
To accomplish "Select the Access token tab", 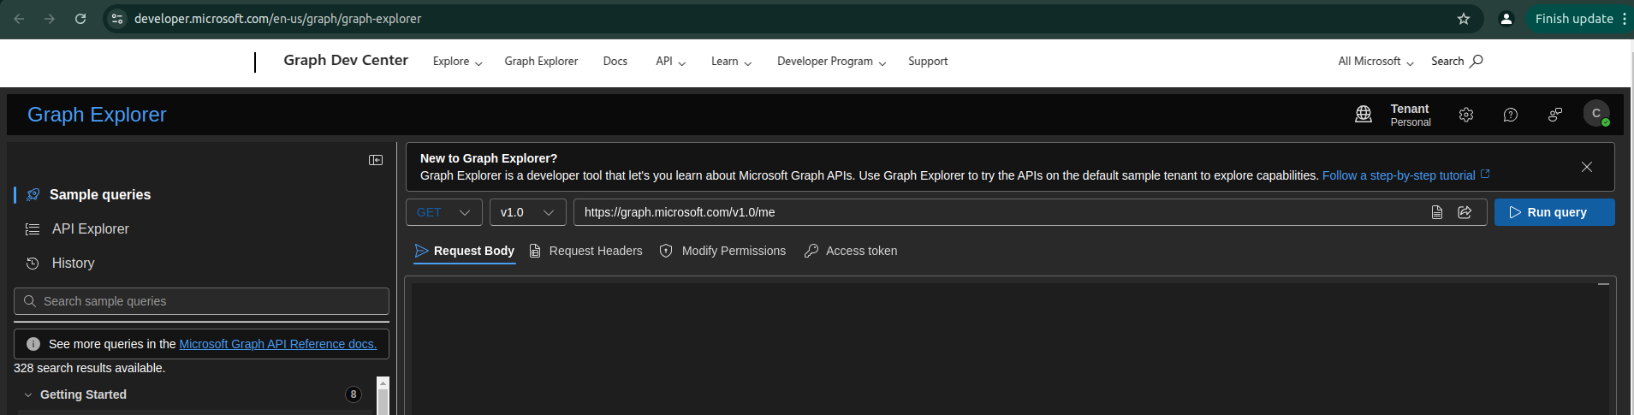I will point(851,251).
